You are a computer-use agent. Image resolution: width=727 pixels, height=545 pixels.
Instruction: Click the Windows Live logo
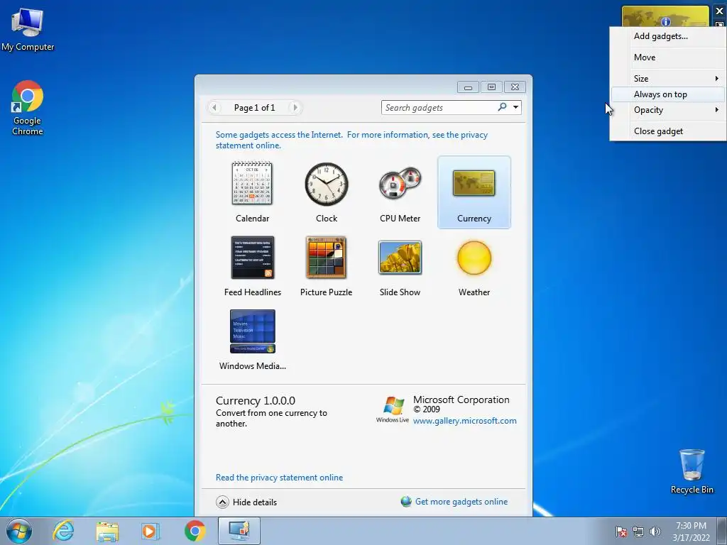393,409
